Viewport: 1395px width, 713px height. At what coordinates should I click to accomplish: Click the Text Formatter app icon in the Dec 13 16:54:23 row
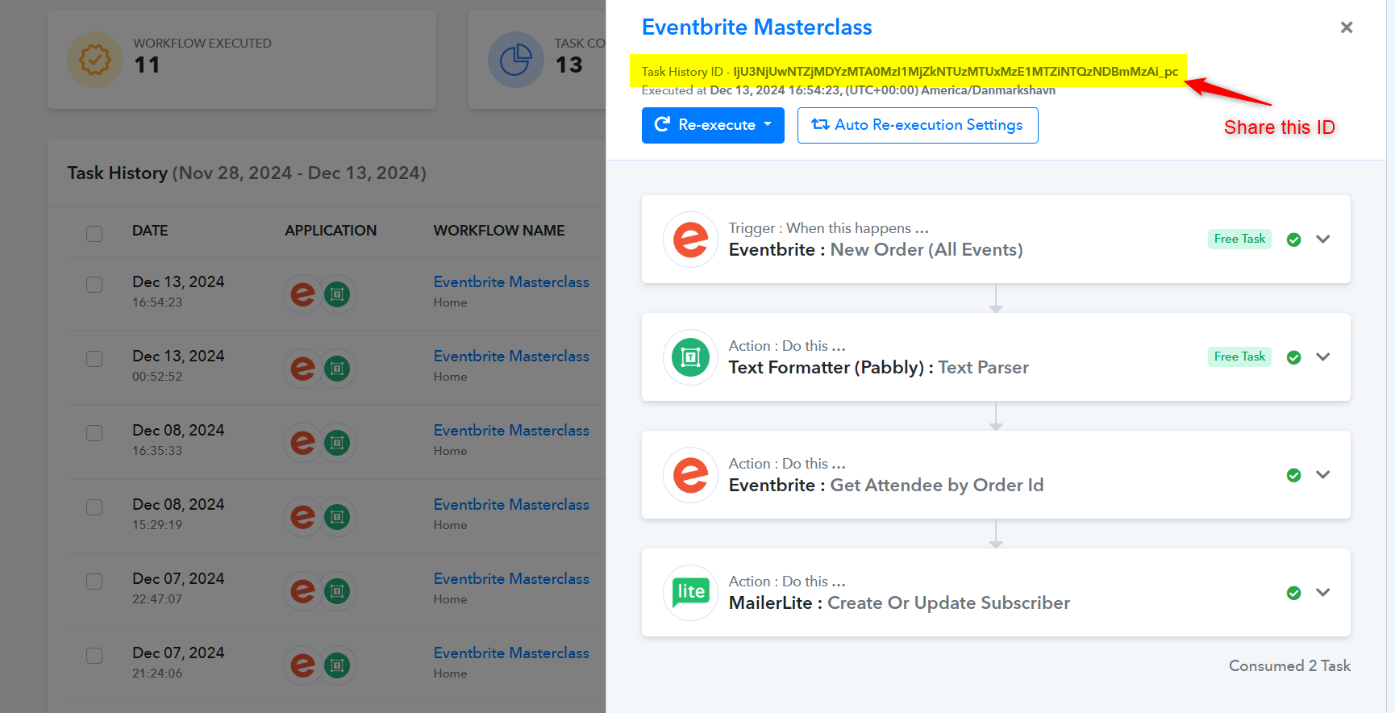338,294
